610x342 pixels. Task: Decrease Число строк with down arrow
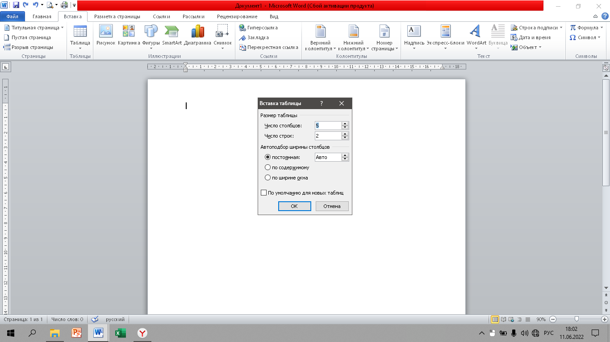(345, 138)
